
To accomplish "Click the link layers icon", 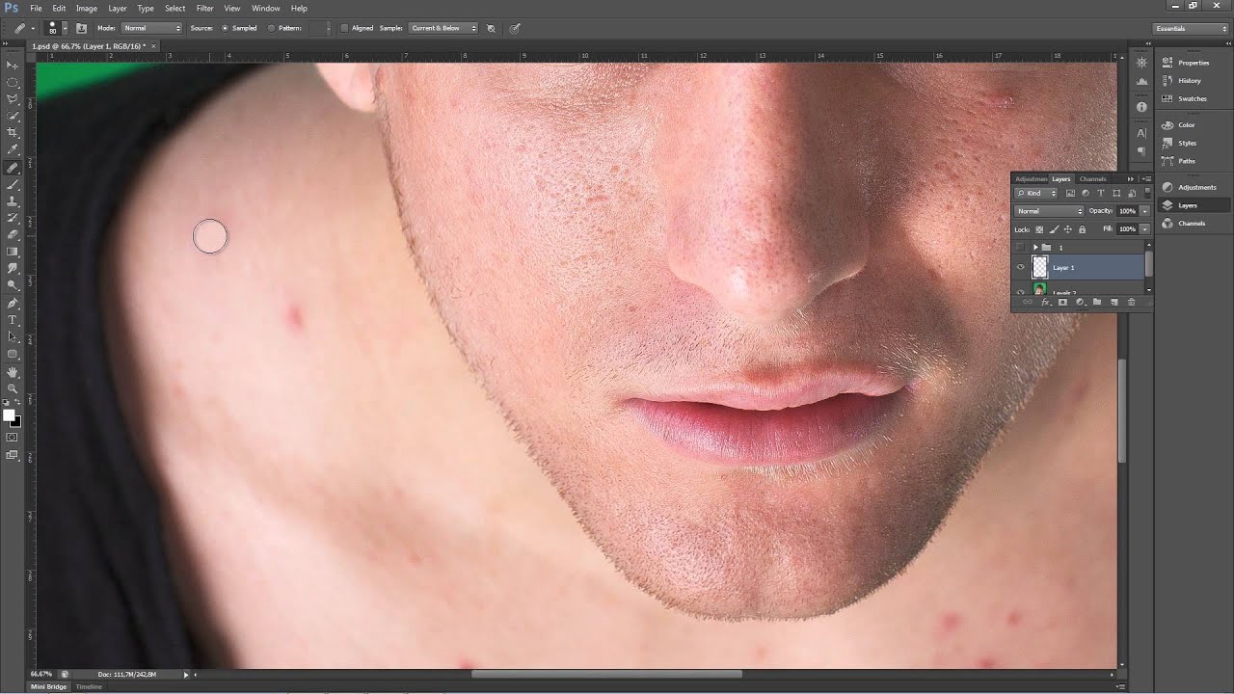I will tap(1028, 302).
